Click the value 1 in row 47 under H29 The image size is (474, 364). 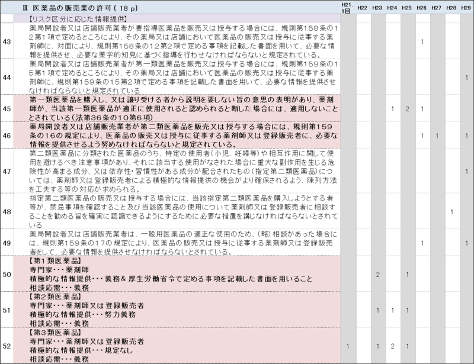coord(466,171)
